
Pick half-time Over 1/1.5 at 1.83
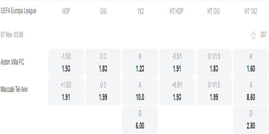click(x=214, y=63)
